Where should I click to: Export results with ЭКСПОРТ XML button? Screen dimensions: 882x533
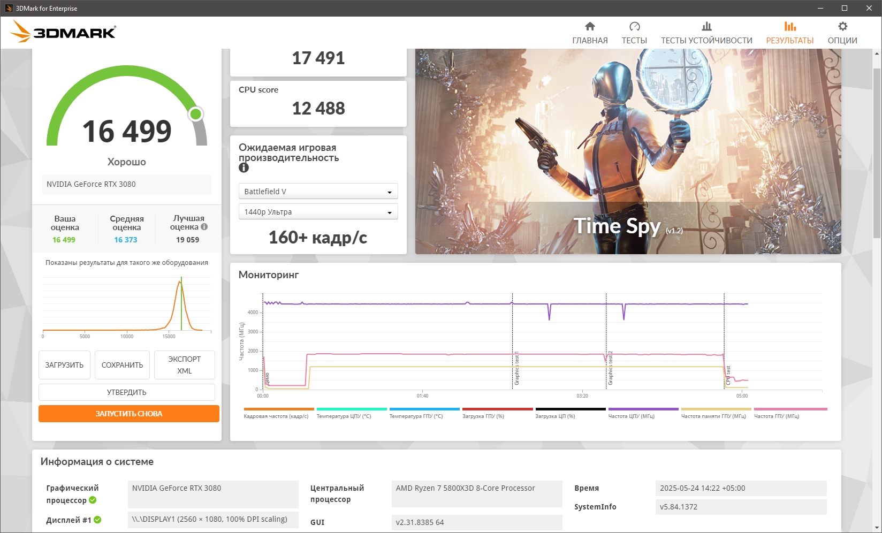pyautogui.click(x=185, y=365)
